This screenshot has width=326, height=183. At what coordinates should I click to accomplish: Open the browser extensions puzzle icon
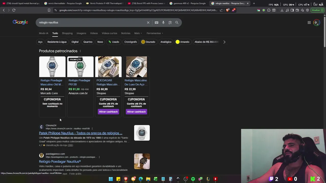[x=269, y=10]
